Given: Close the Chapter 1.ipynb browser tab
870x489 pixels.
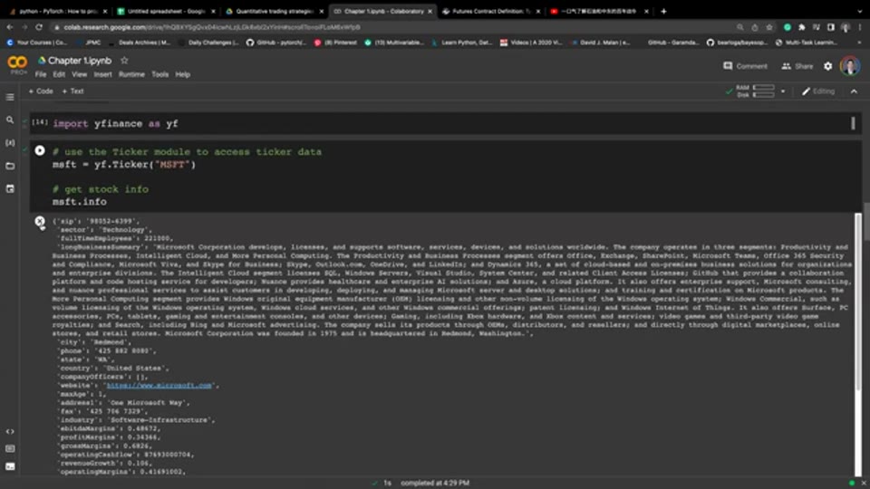Looking at the screenshot, I should click(430, 11).
